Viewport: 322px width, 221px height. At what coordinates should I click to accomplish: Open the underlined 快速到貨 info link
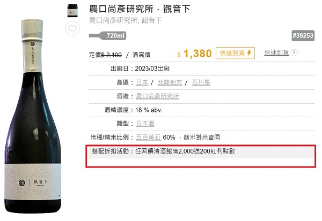point(276,52)
